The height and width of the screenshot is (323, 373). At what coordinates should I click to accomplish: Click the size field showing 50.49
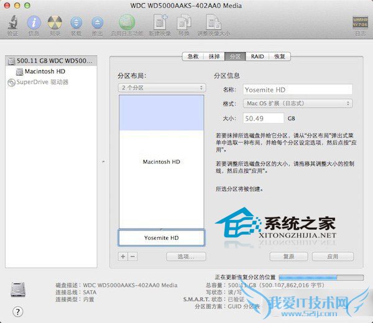point(264,118)
